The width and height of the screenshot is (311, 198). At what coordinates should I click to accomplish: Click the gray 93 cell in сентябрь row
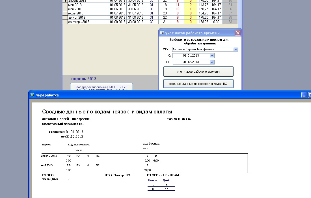230,22
